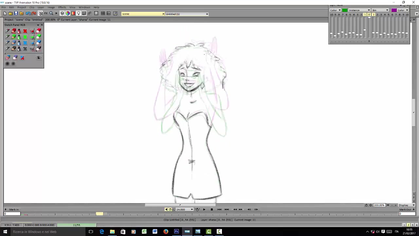Toggle previous frame 1 in Light Table
419x236 pixels.
coord(365,15)
